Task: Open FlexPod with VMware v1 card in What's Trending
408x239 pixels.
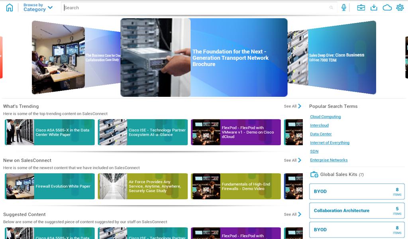Action: 236,132
